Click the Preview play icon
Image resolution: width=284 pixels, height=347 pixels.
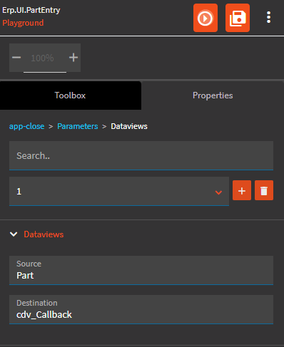pos(206,18)
